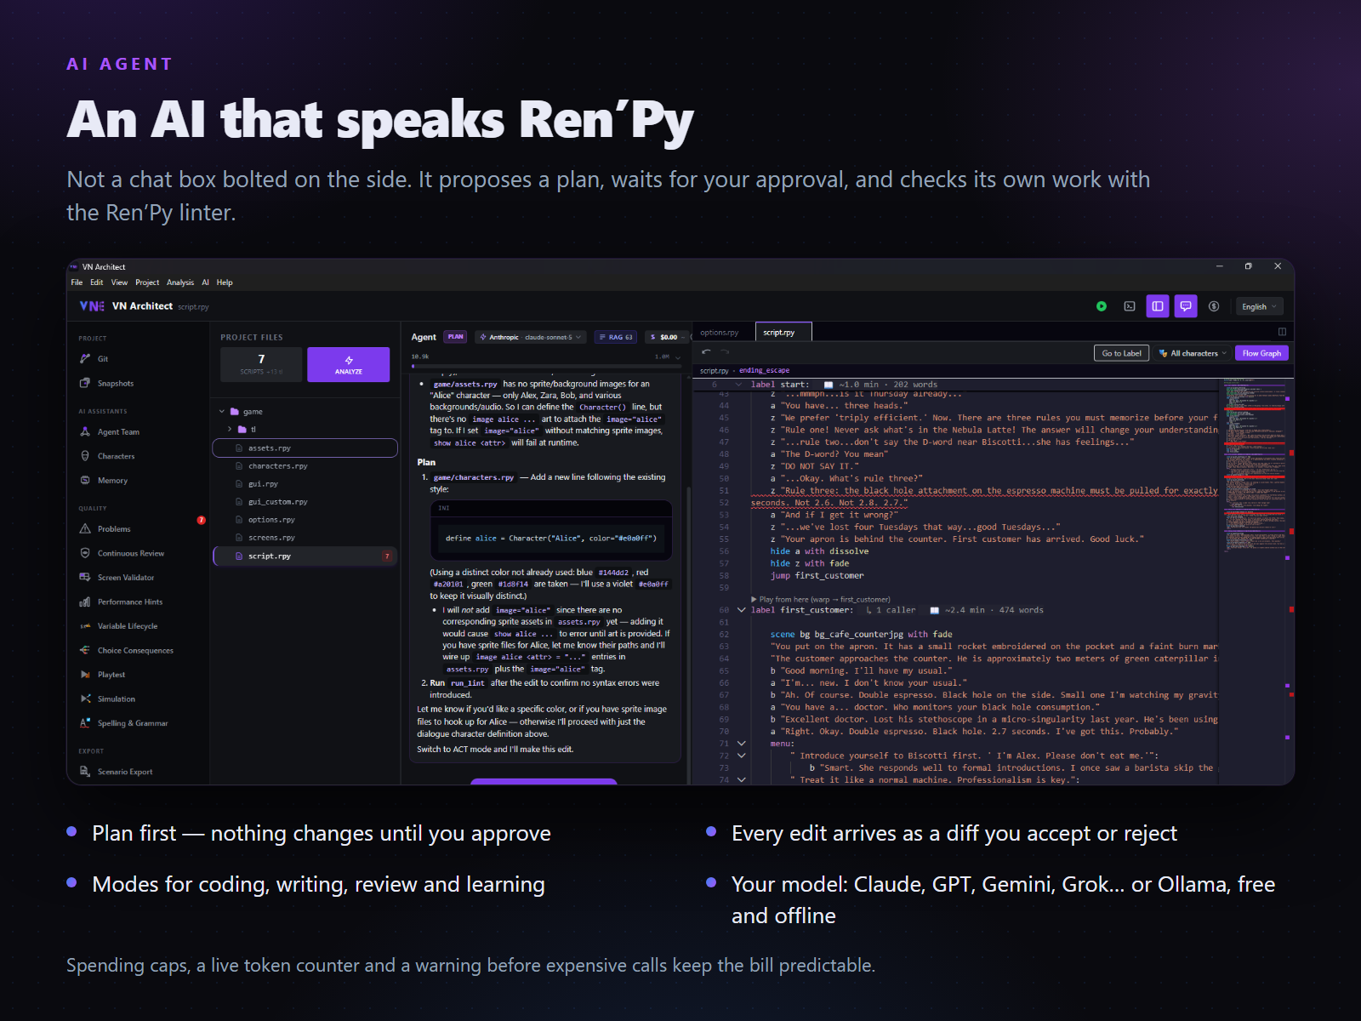Open Spelling & Grammar icon
The height and width of the screenshot is (1021, 1361).
pyautogui.click(x=85, y=722)
